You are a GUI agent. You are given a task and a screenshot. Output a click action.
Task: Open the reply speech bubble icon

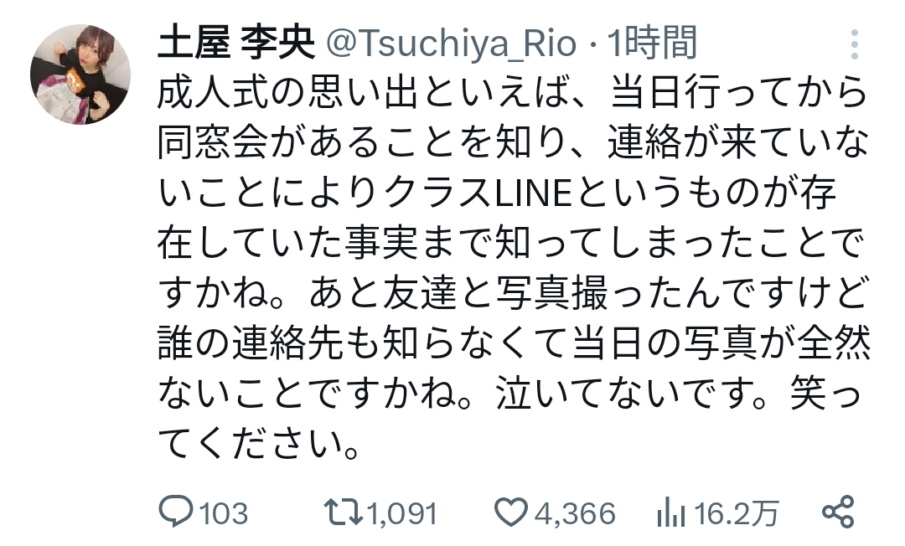point(175,513)
